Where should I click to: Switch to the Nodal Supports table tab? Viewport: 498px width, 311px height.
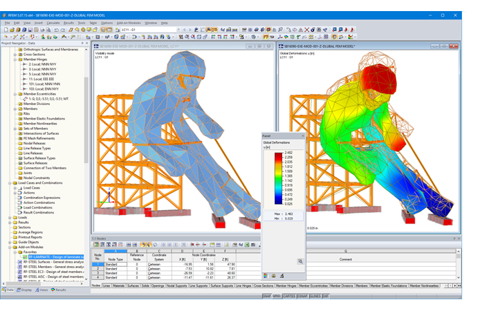coord(177,286)
